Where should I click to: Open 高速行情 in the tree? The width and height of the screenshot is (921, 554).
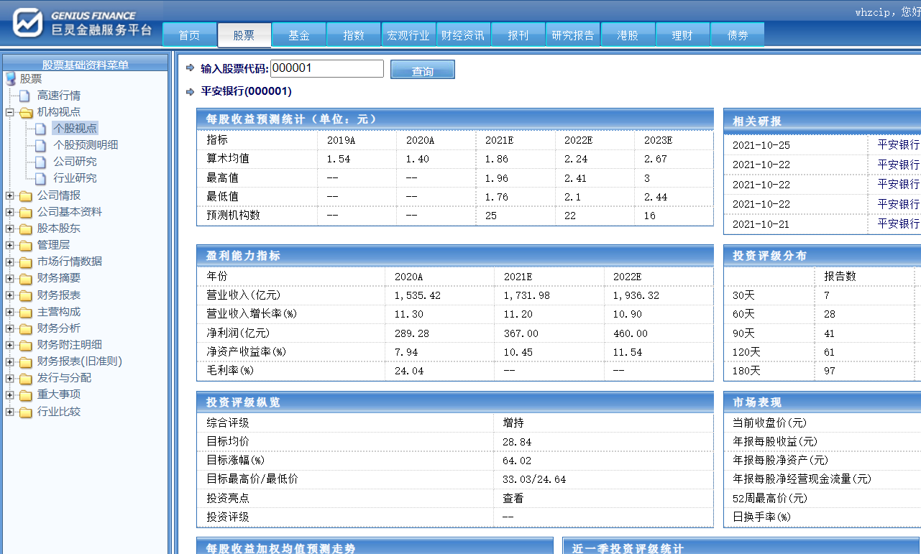click(x=59, y=96)
